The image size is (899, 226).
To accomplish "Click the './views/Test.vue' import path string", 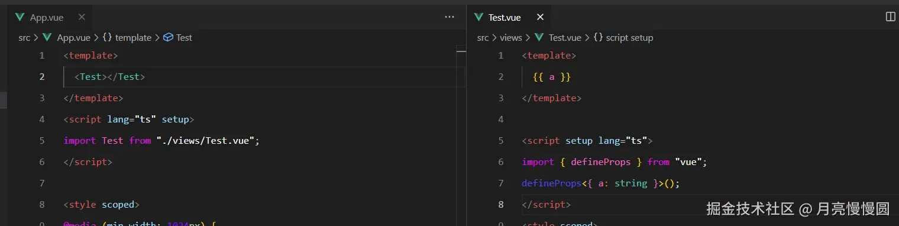I will 205,140.
